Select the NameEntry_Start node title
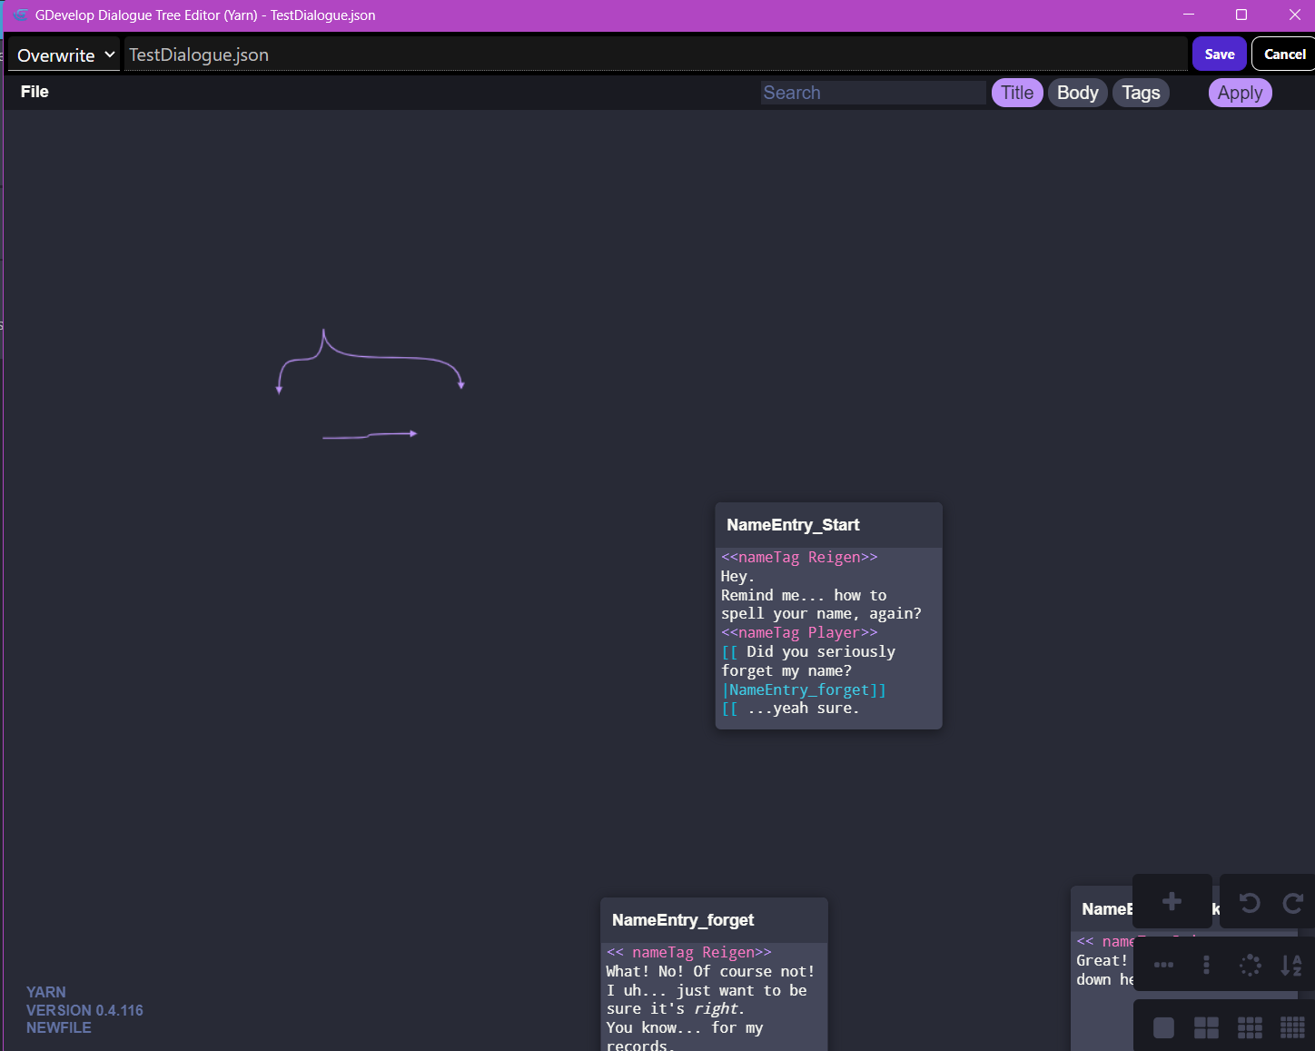 click(x=792, y=524)
